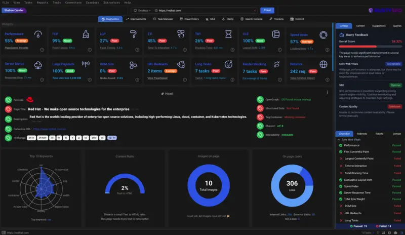Open the Reports menu

43,3
